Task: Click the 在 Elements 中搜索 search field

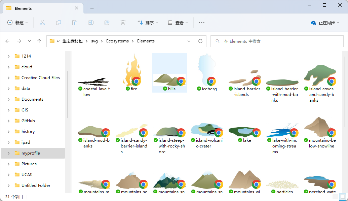Action: pos(277,41)
